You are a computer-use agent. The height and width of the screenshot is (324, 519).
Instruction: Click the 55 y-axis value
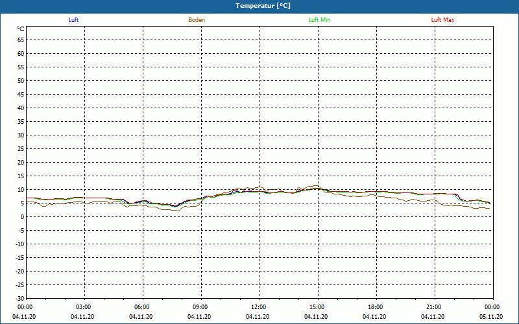pyautogui.click(x=21, y=67)
